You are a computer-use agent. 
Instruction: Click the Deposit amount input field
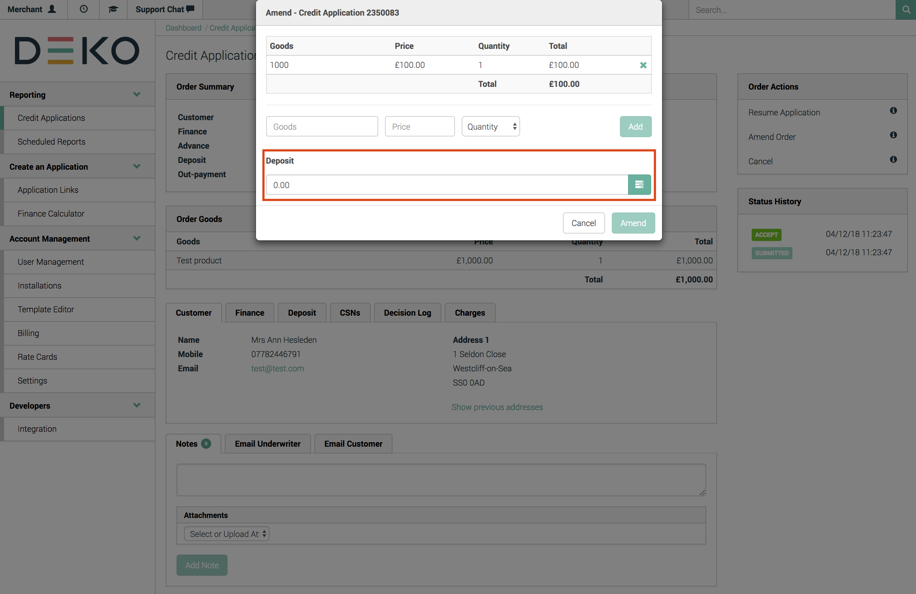[446, 185]
